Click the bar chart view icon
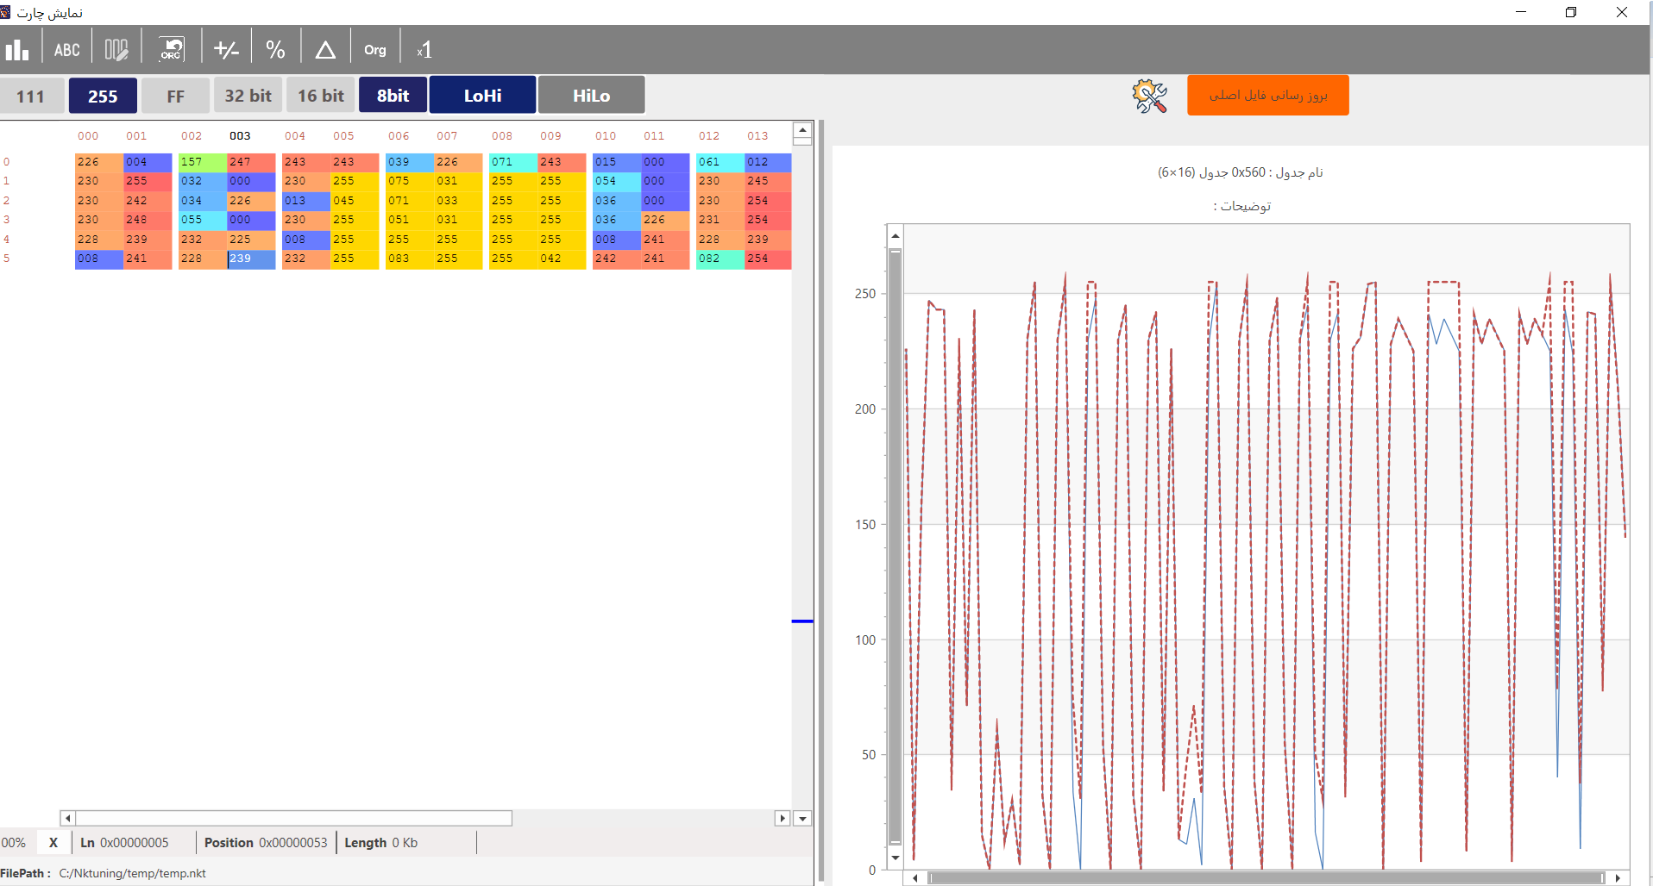Viewport: 1653px width, 886px height. pos(17,49)
